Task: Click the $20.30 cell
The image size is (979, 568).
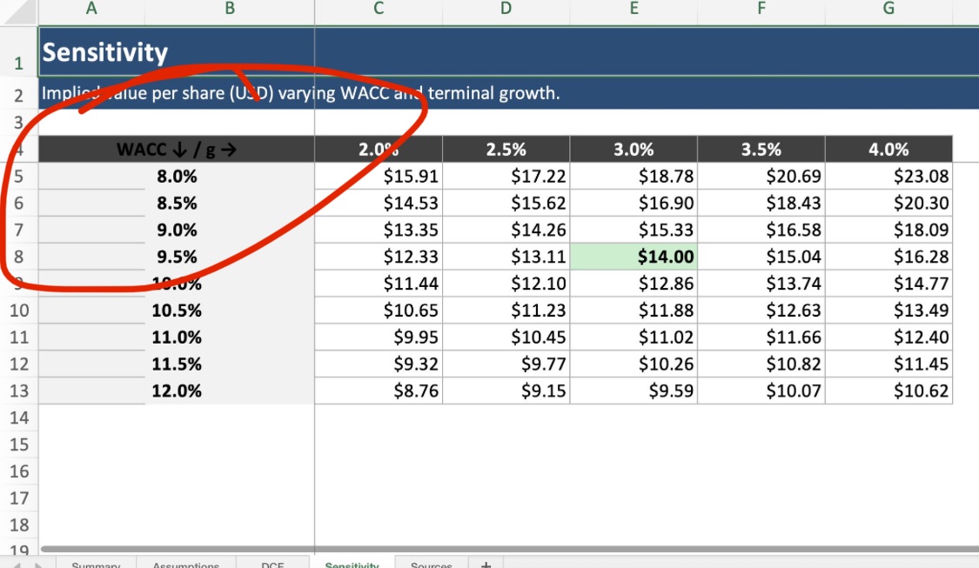Action: pos(888,203)
